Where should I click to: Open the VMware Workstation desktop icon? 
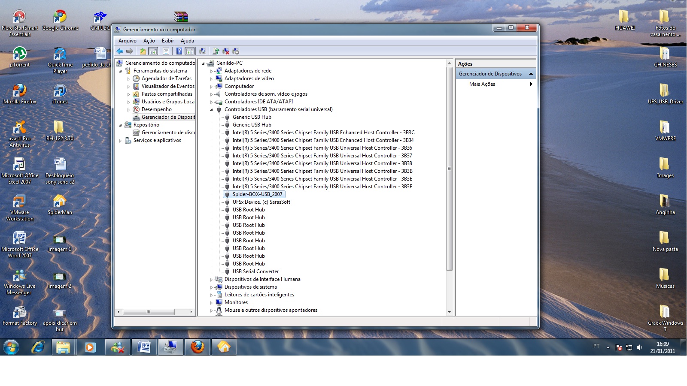point(20,208)
